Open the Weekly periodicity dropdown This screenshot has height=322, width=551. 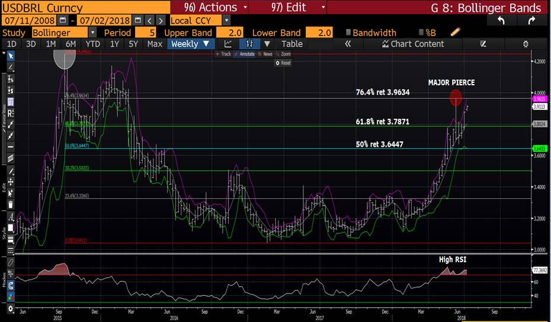(x=190, y=44)
